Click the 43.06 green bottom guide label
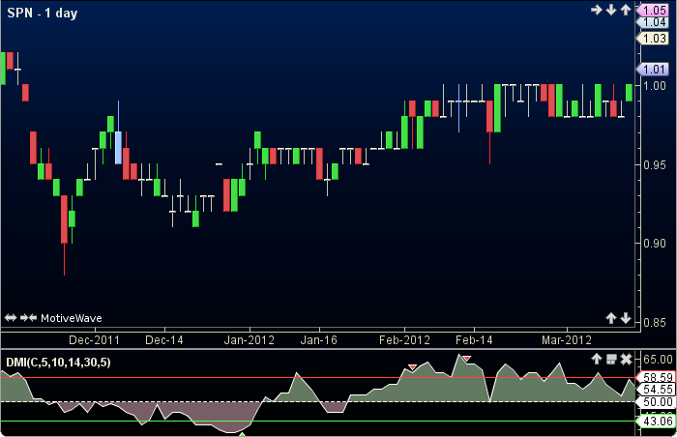This screenshot has width=677, height=437. click(657, 421)
